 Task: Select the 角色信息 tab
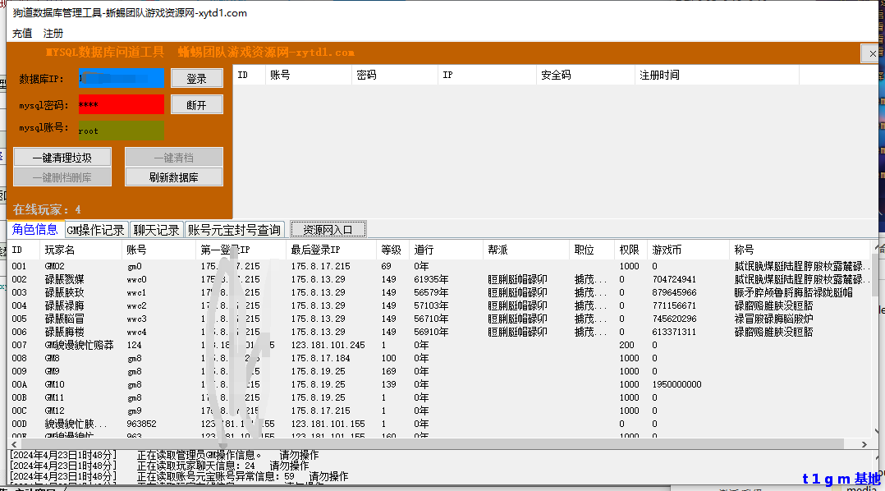[35, 230]
